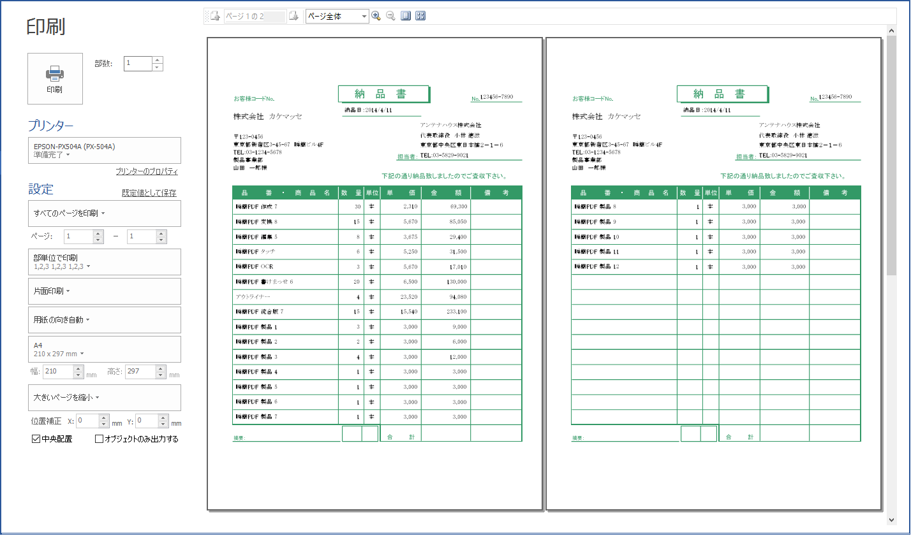Click 瞬簡PDF 製品 12 row on page two
The width and height of the screenshot is (911, 536).
click(716, 266)
